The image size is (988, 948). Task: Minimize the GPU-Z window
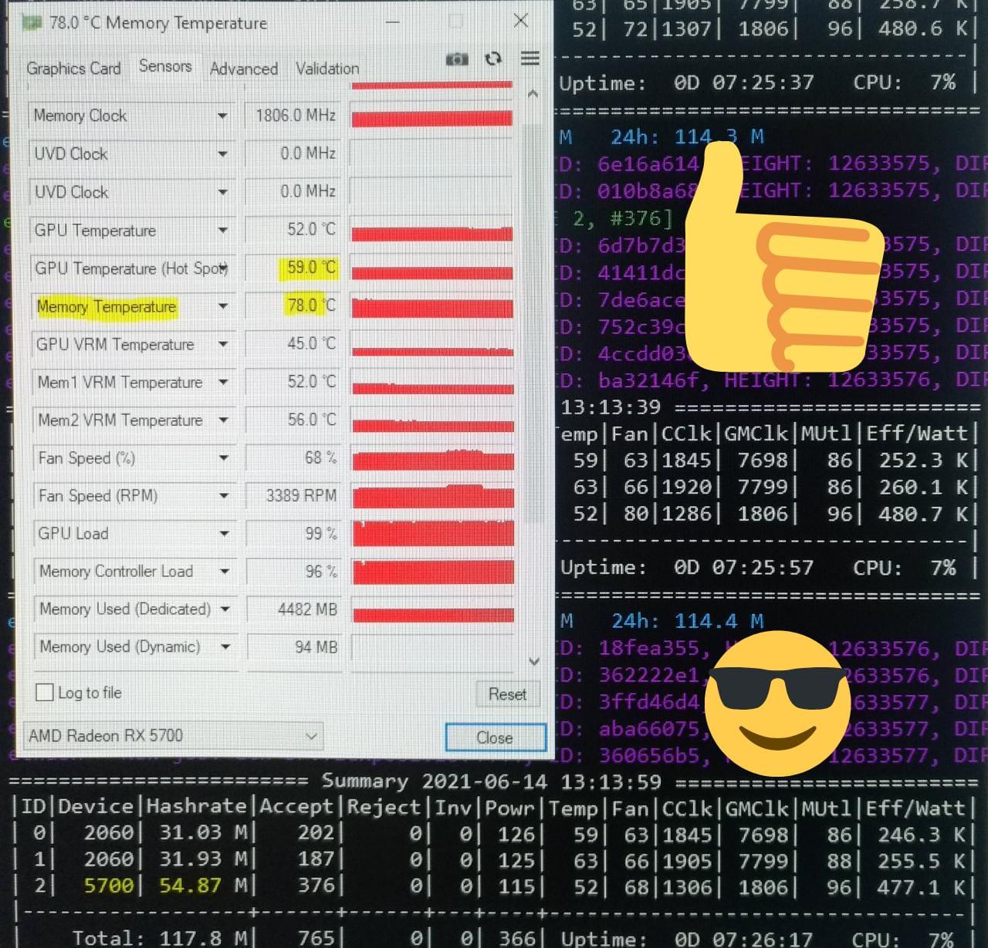tap(393, 22)
